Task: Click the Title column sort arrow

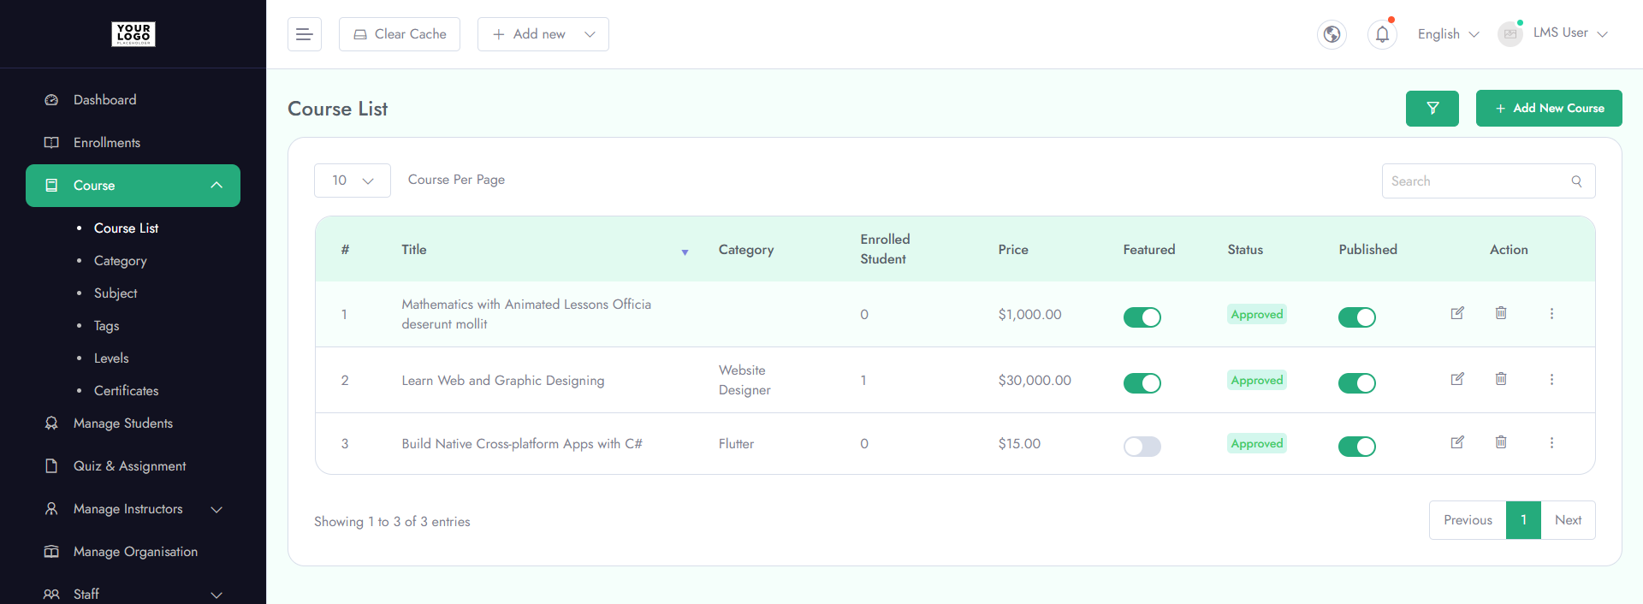Action: [685, 252]
